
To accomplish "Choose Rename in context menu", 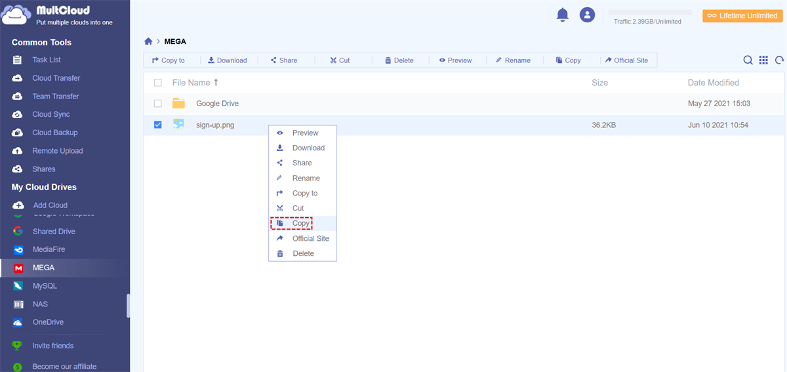I will click(302, 178).
